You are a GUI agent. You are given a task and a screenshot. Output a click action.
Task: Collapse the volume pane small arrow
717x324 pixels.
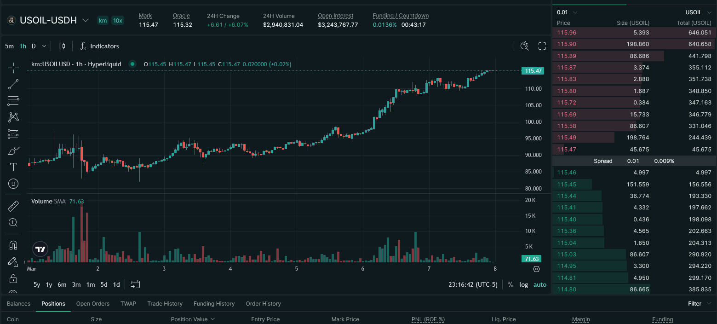(24, 262)
